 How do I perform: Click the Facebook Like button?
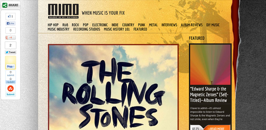pos(11,23)
